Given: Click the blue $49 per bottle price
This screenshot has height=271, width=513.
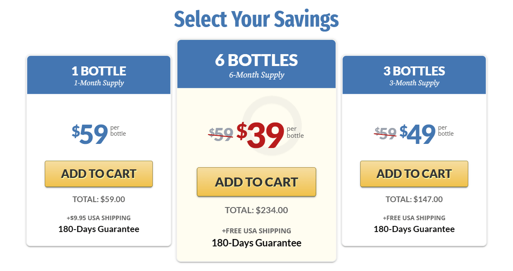Looking at the screenshot, I should (418, 134).
